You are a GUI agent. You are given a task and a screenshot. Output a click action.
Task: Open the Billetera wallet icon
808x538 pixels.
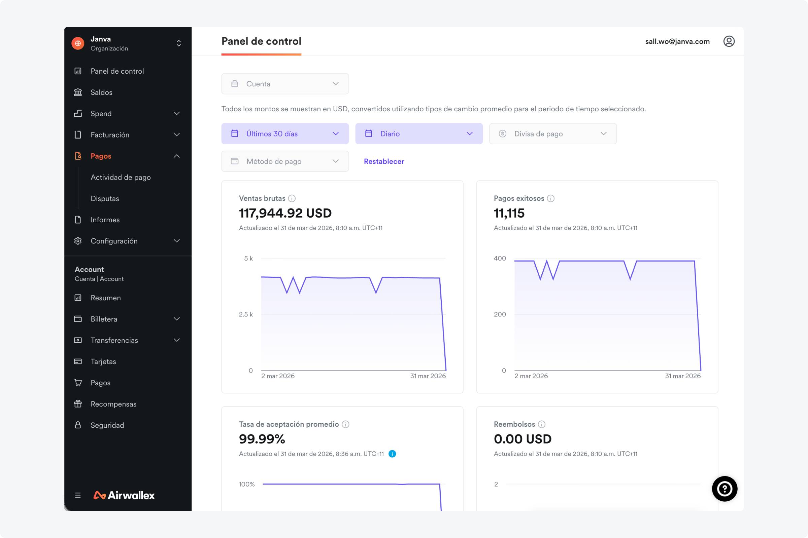pyautogui.click(x=78, y=319)
